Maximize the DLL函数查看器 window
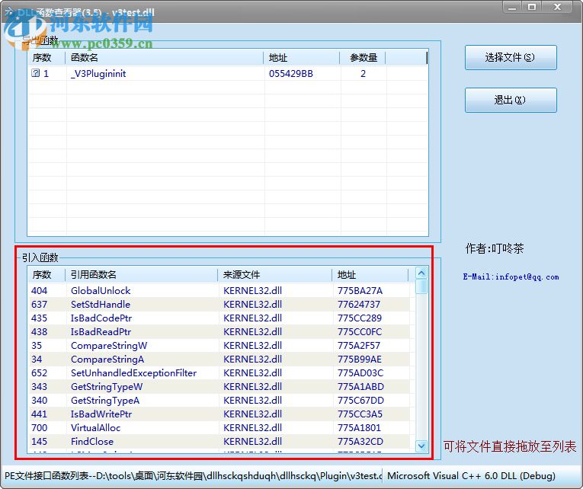 [532, 7]
